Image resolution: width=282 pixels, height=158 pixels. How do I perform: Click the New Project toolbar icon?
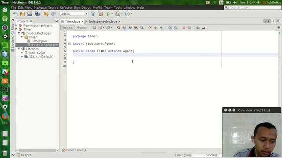(22, 14)
